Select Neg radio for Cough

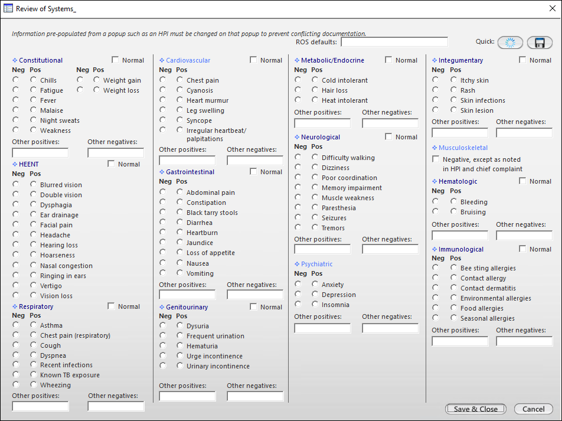point(16,345)
